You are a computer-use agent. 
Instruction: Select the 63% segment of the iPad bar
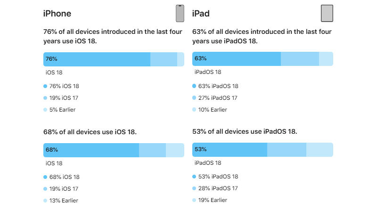click(237, 59)
